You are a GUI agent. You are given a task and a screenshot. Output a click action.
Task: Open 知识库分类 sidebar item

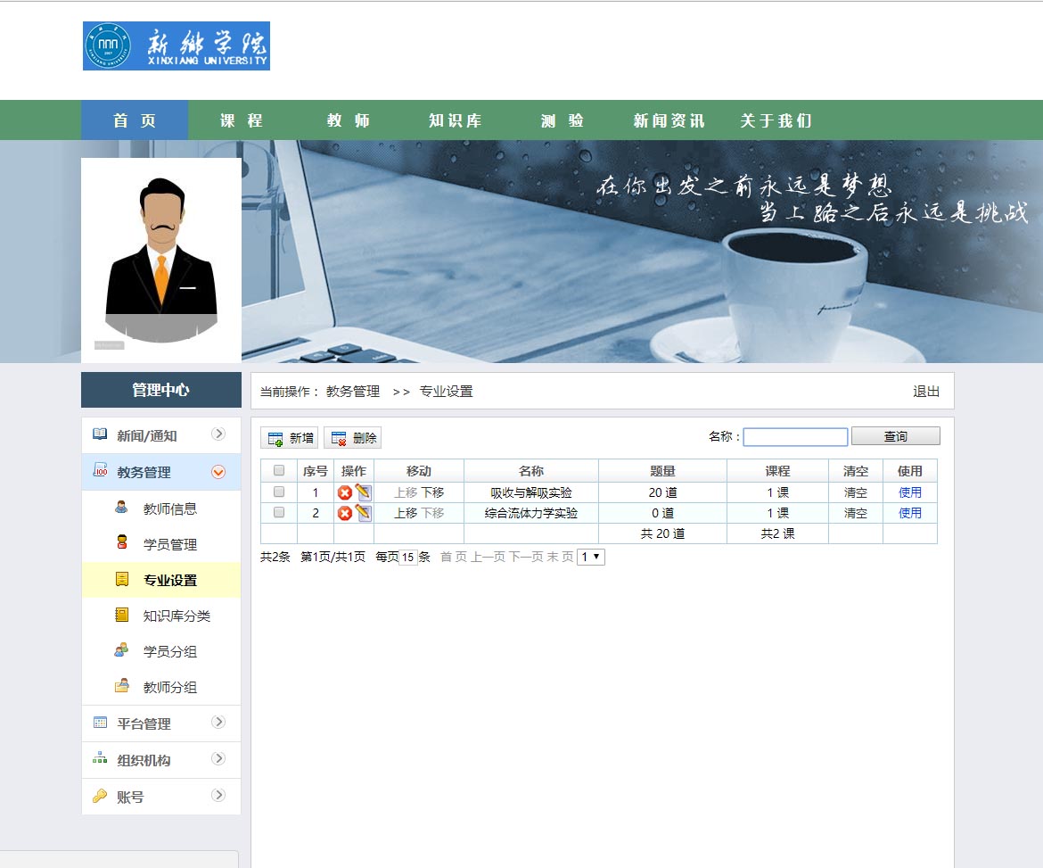[x=177, y=616]
